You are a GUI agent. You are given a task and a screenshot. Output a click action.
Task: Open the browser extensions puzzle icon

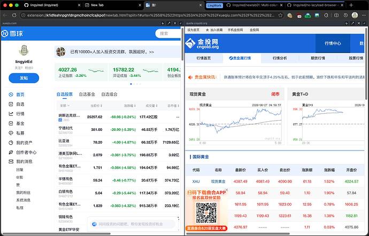pyautogui.click(x=326, y=15)
